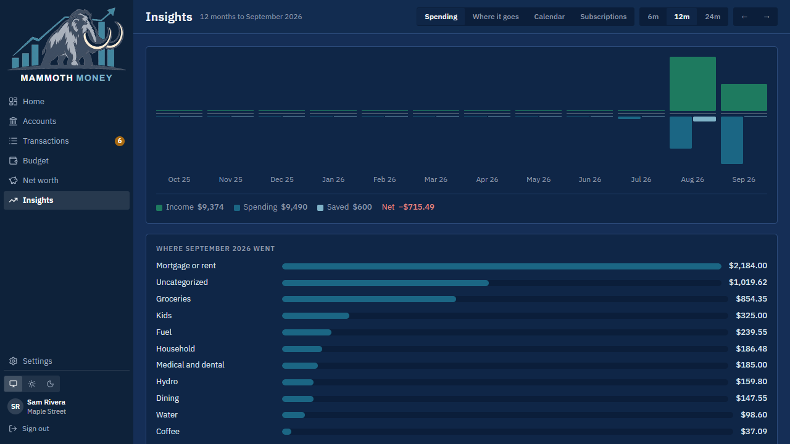Click the Settings gear icon
Viewport: 790px width, 444px height.
[13, 361]
